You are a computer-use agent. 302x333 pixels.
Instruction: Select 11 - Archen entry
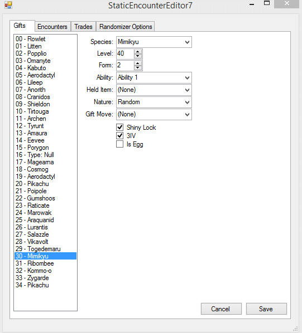click(45, 119)
